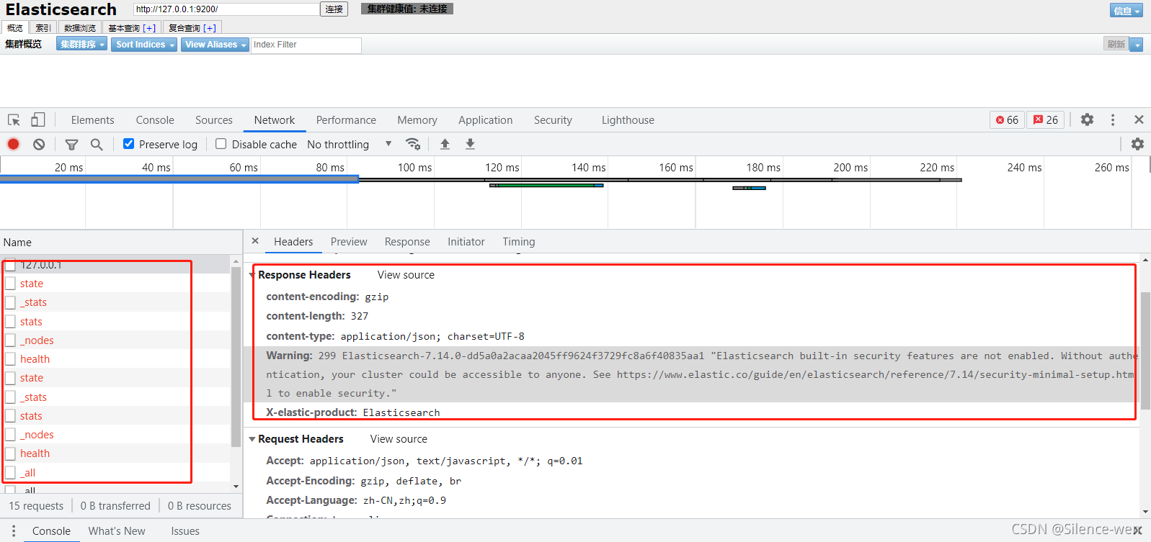Switch to the Application tab
The width and height of the screenshot is (1151, 542).
pyautogui.click(x=486, y=120)
